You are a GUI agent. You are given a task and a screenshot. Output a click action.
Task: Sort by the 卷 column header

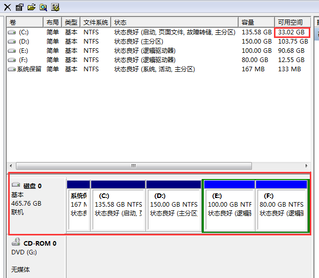(x=25, y=23)
